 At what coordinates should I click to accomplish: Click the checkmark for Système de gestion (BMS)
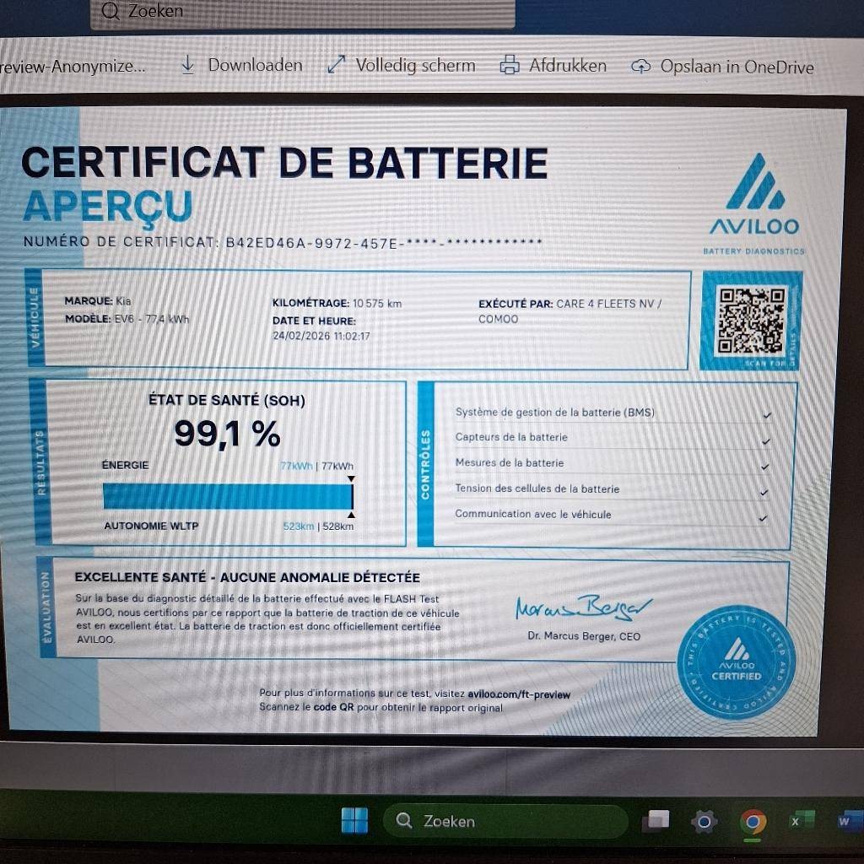tap(765, 415)
